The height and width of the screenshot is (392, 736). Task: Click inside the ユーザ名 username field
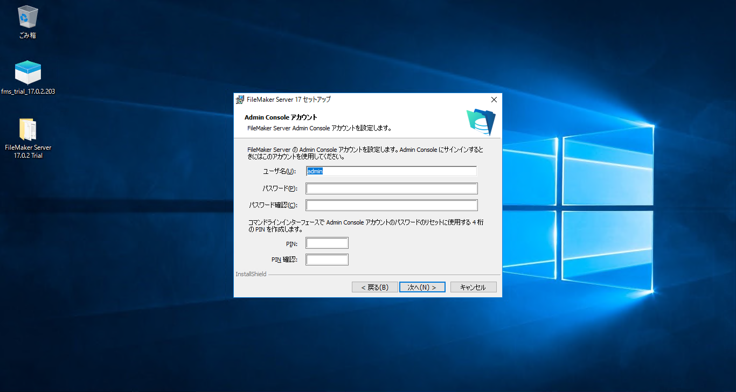tap(391, 171)
